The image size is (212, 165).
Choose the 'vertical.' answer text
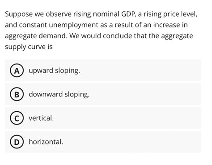tap(41, 118)
